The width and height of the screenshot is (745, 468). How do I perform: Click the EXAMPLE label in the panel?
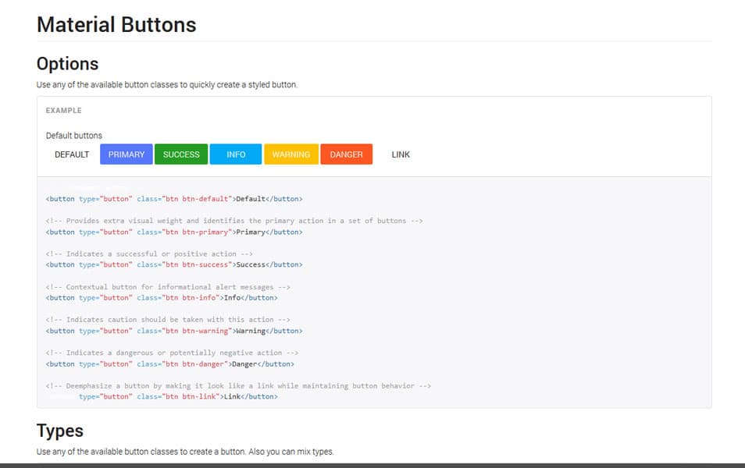64,110
